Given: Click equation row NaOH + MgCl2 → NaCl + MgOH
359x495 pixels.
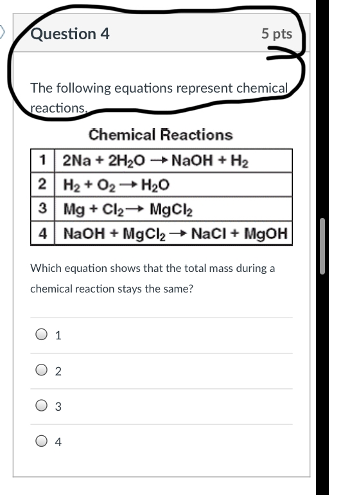Looking at the screenshot, I should click(173, 233).
